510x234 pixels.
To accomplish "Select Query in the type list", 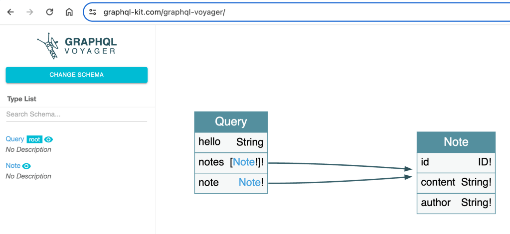I will tap(14, 139).
